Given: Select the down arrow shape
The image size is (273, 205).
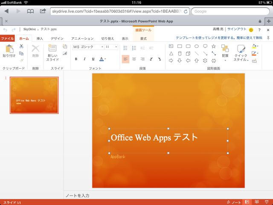Looking at the screenshot, I should coord(180,61).
